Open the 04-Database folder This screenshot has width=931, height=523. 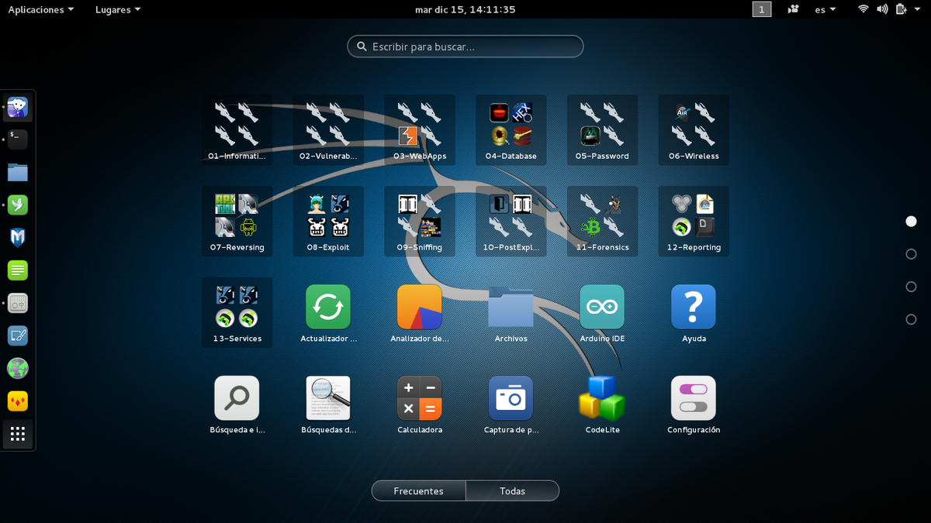pyautogui.click(x=511, y=130)
